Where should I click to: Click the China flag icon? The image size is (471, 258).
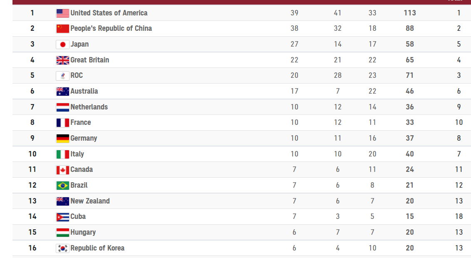click(x=62, y=29)
